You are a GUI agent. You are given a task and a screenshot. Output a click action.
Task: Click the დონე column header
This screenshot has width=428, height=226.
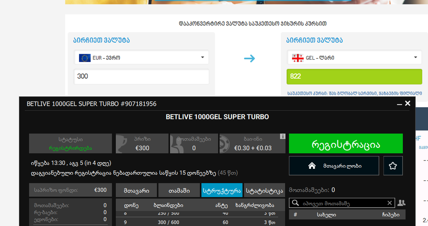click(131, 205)
